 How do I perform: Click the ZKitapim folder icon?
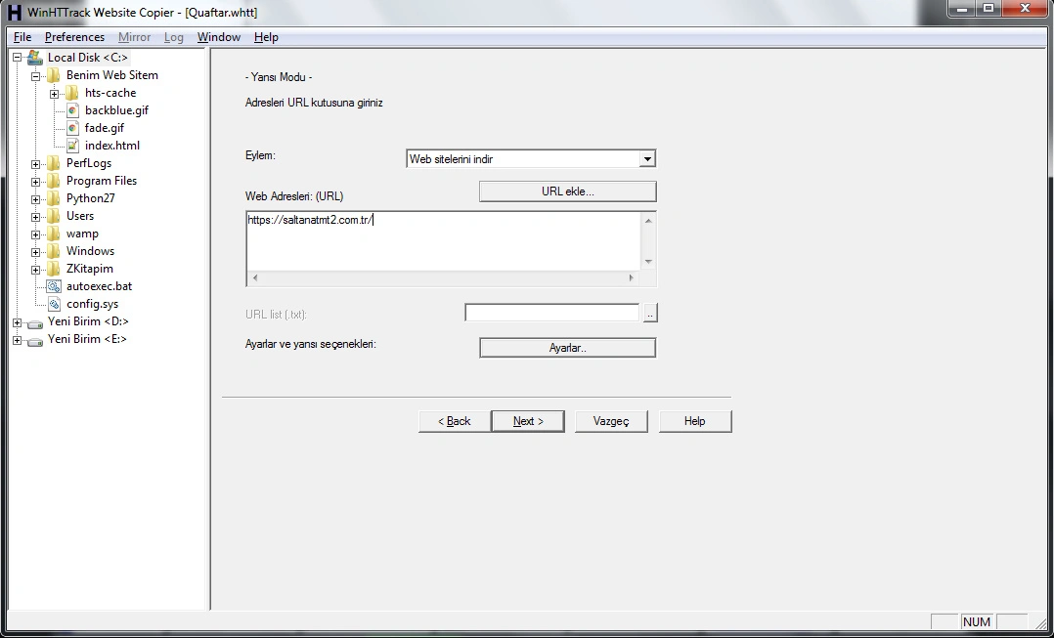[53, 269]
